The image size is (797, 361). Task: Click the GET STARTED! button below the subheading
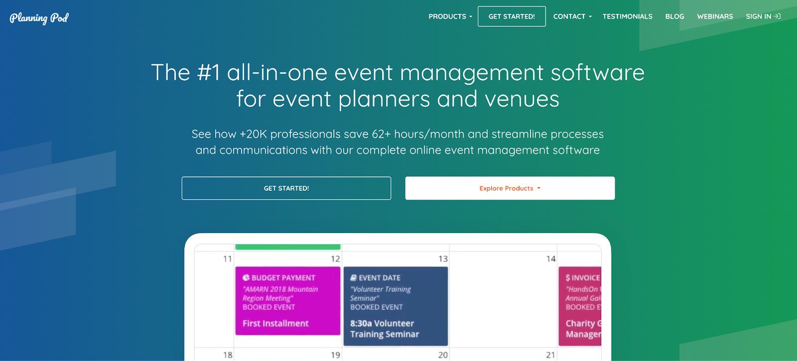point(286,188)
